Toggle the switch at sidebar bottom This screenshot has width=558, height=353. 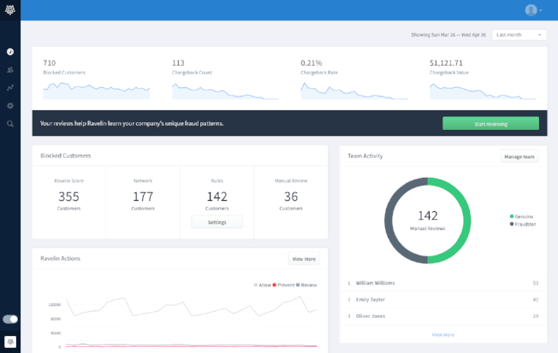(x=10, y=319)
